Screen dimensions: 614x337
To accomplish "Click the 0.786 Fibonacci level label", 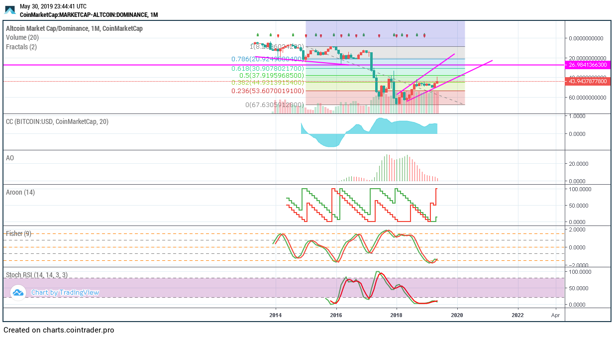I will (267, 59).
